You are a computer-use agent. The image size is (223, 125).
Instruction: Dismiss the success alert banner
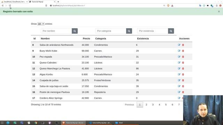(x=219, y=11)
